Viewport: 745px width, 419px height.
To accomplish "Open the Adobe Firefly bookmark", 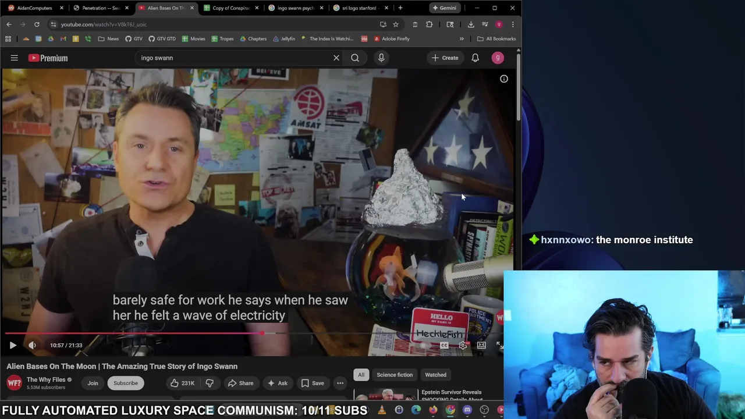I will click(x=392, y=39).
